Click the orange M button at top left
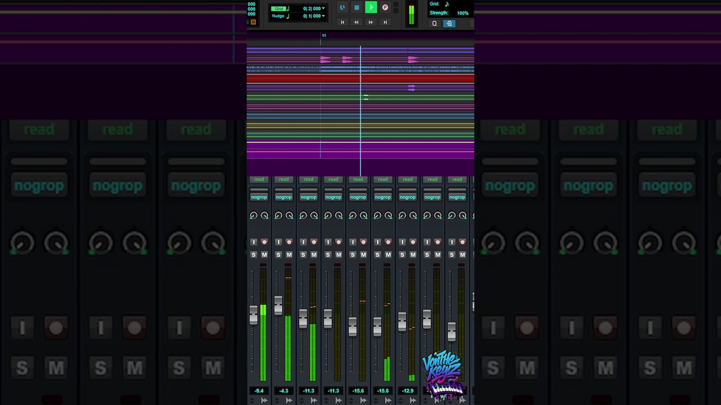 pos(253,22)
